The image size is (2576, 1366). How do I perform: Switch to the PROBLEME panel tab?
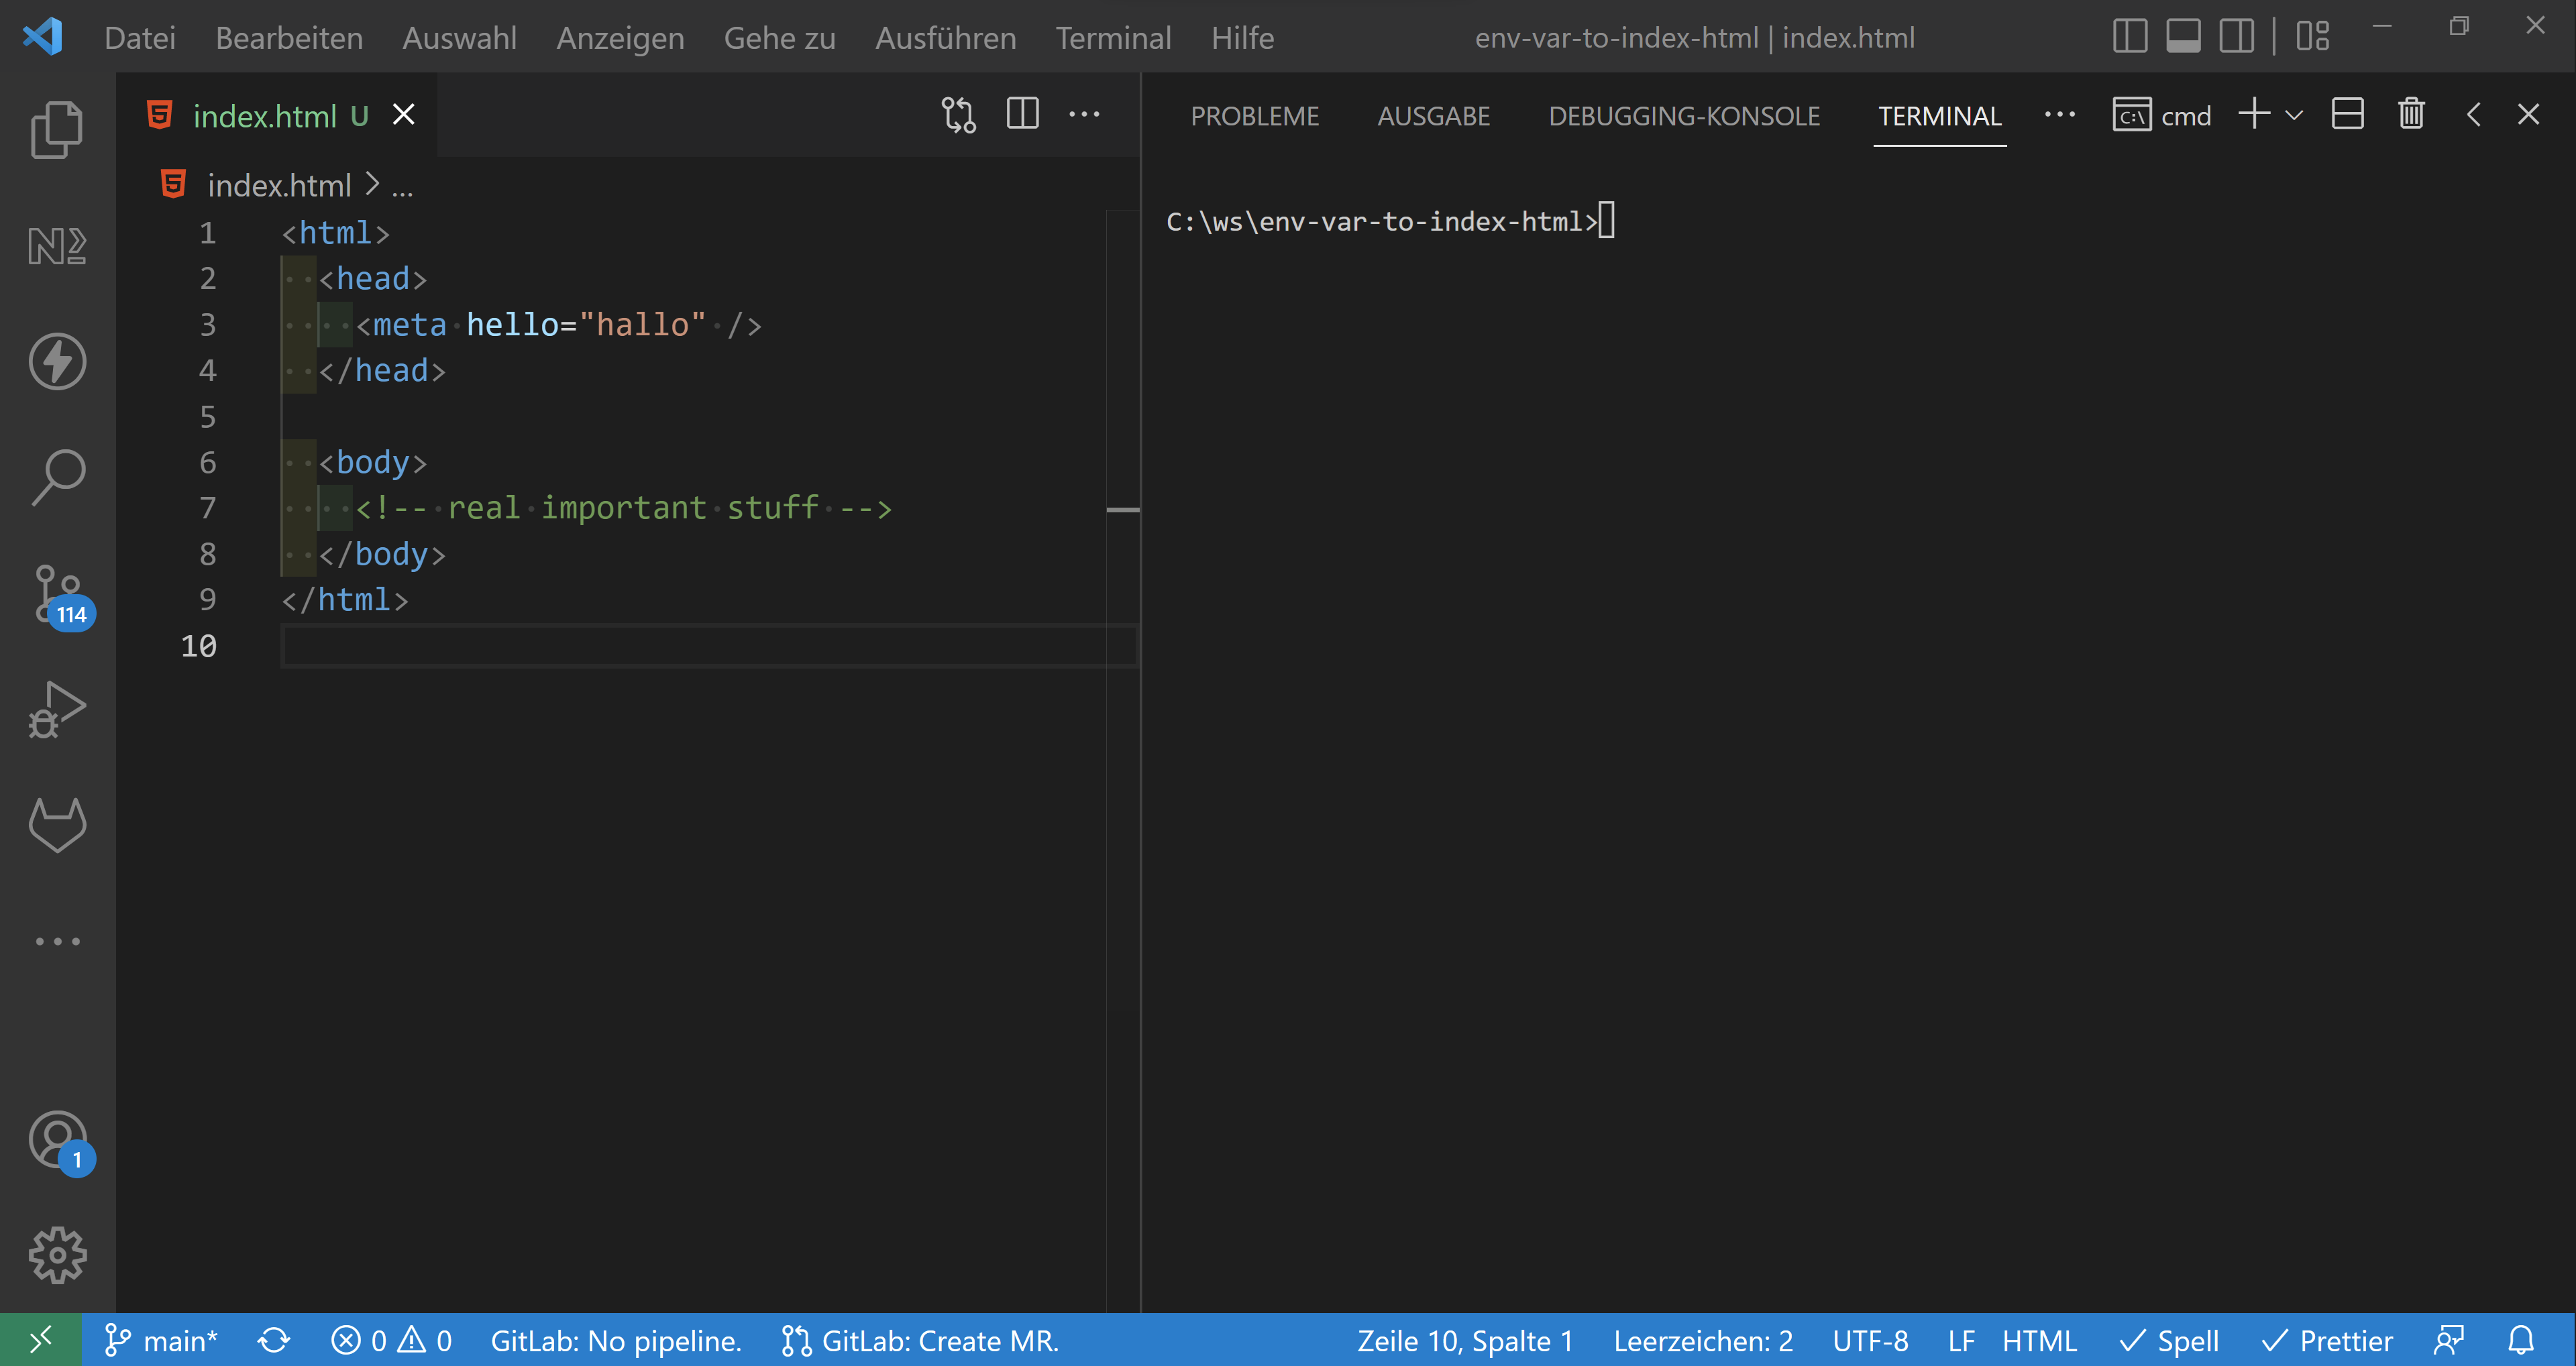click(x=1255, y=116)
